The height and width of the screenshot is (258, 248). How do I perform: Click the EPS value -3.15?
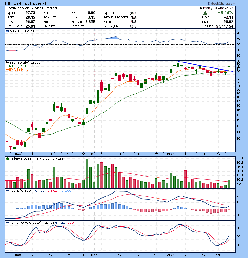point(91,17)
